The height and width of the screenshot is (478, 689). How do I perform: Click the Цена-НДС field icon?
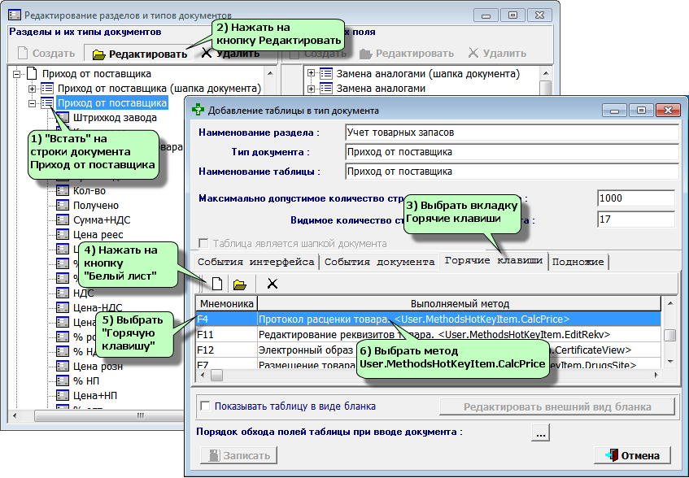click(x=63, y=308)
